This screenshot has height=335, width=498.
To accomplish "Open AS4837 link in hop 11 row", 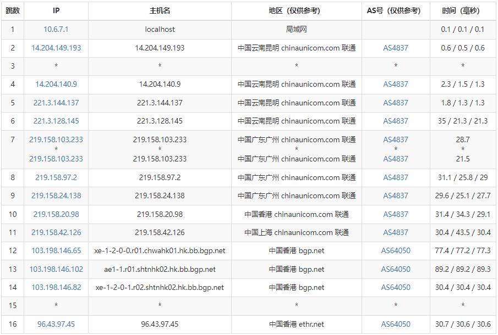I will (396, 232).
